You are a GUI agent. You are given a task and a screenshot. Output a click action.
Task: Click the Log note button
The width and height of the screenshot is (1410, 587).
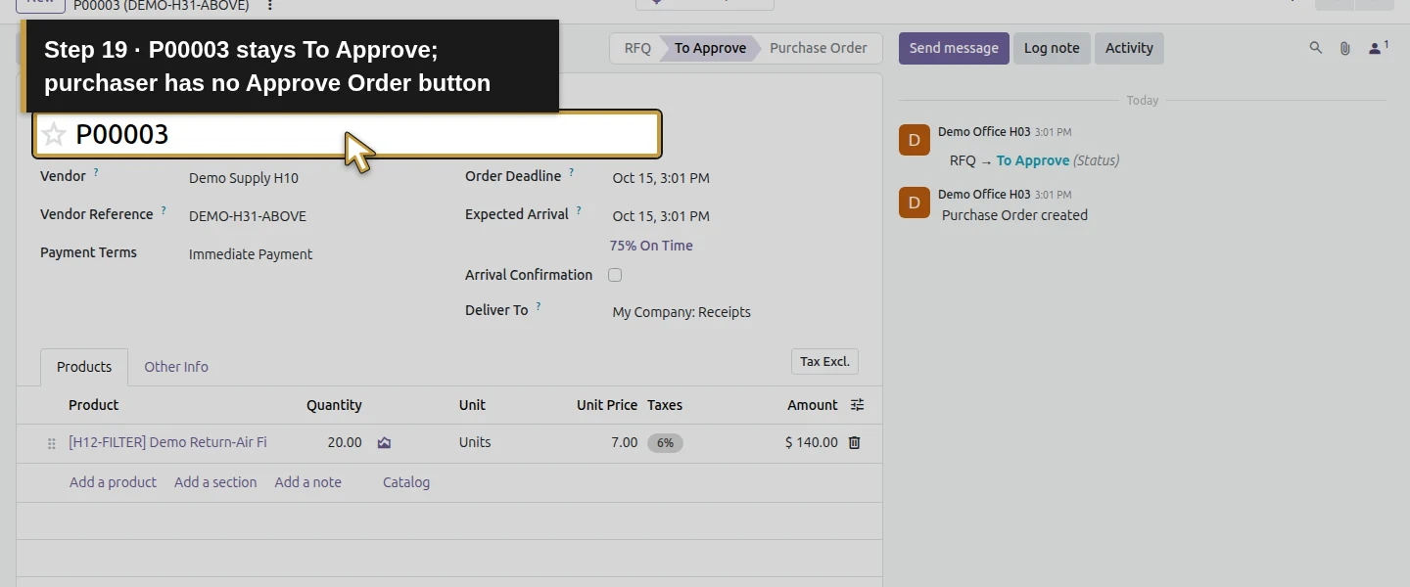click(1052, 48)
